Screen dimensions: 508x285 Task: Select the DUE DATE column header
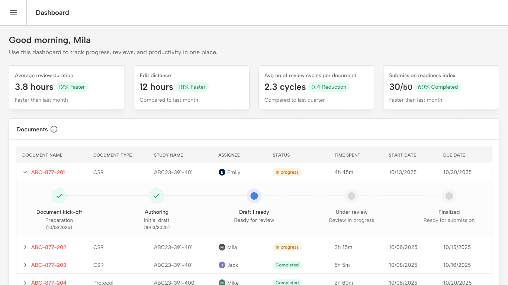454,155
